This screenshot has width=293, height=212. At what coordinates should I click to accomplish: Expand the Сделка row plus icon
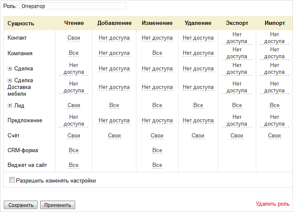click(10, 69)
